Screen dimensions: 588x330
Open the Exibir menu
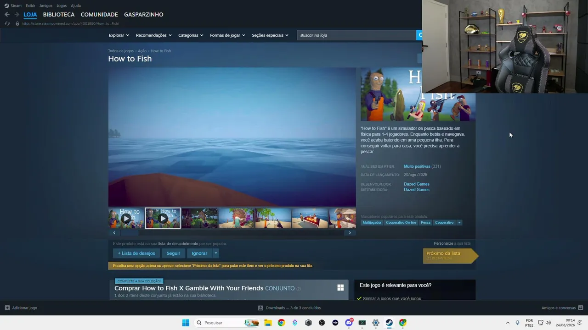tap(30, 5)
